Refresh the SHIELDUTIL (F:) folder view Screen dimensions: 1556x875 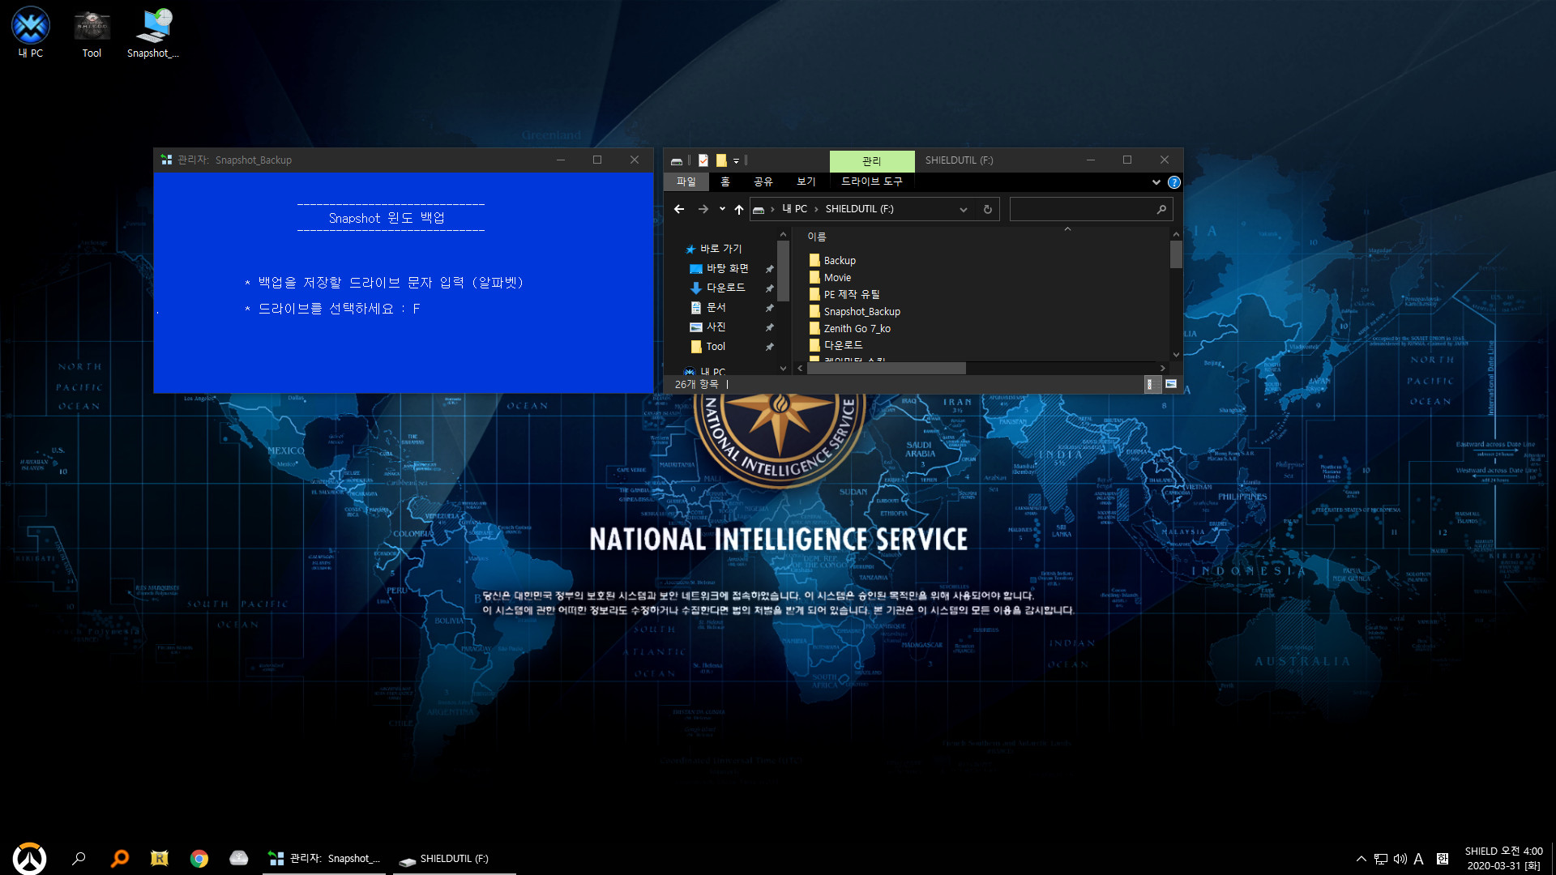tap(987, 209)
